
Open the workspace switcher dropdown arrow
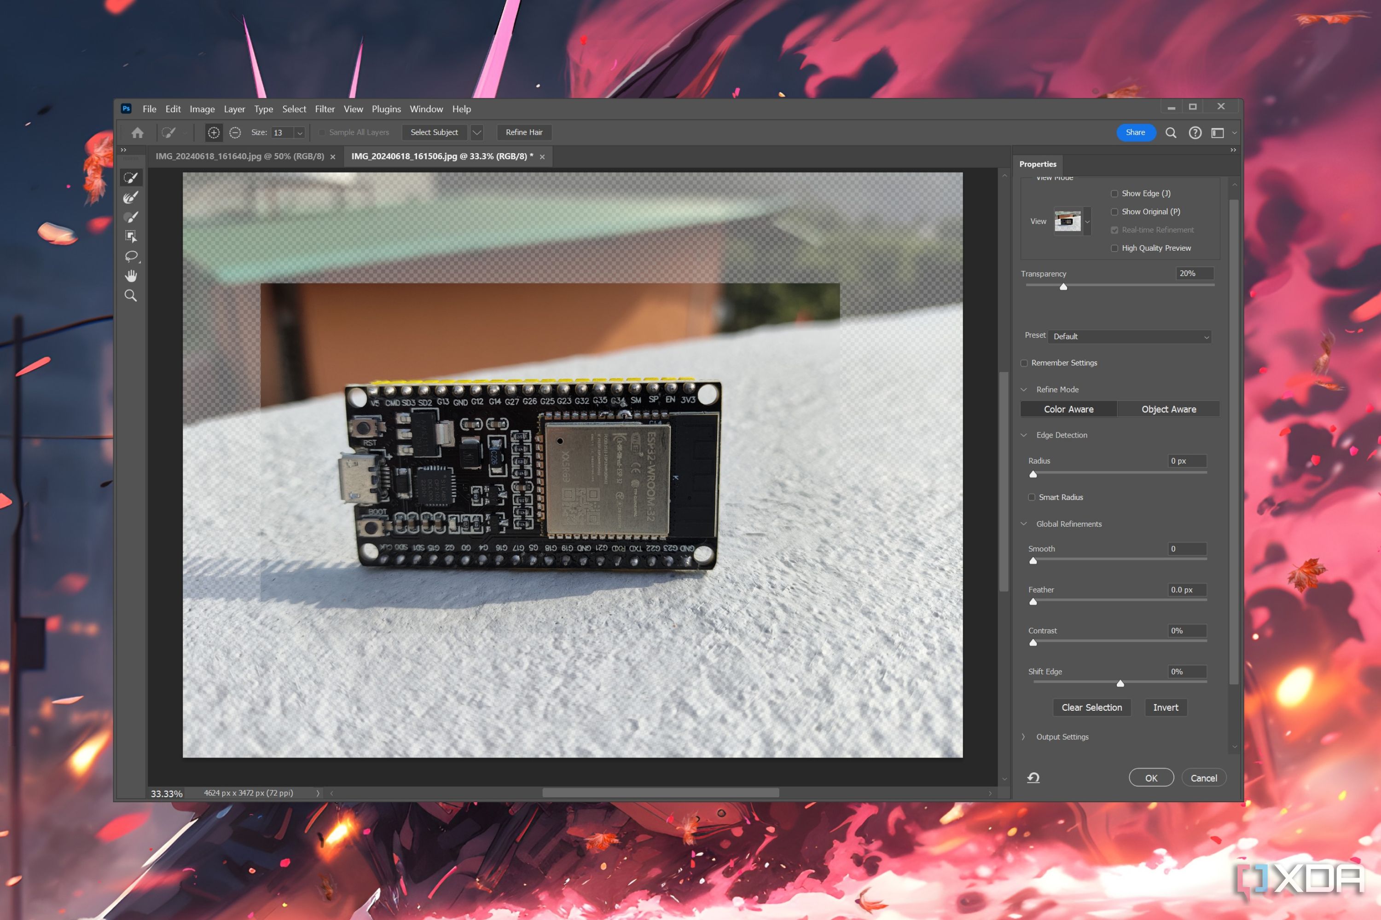point(1234,132)
